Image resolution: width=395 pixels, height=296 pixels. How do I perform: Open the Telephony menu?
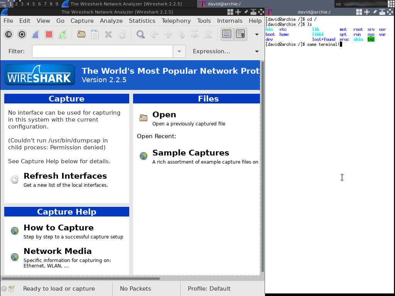pyautogui.click(x=176, y=21)
